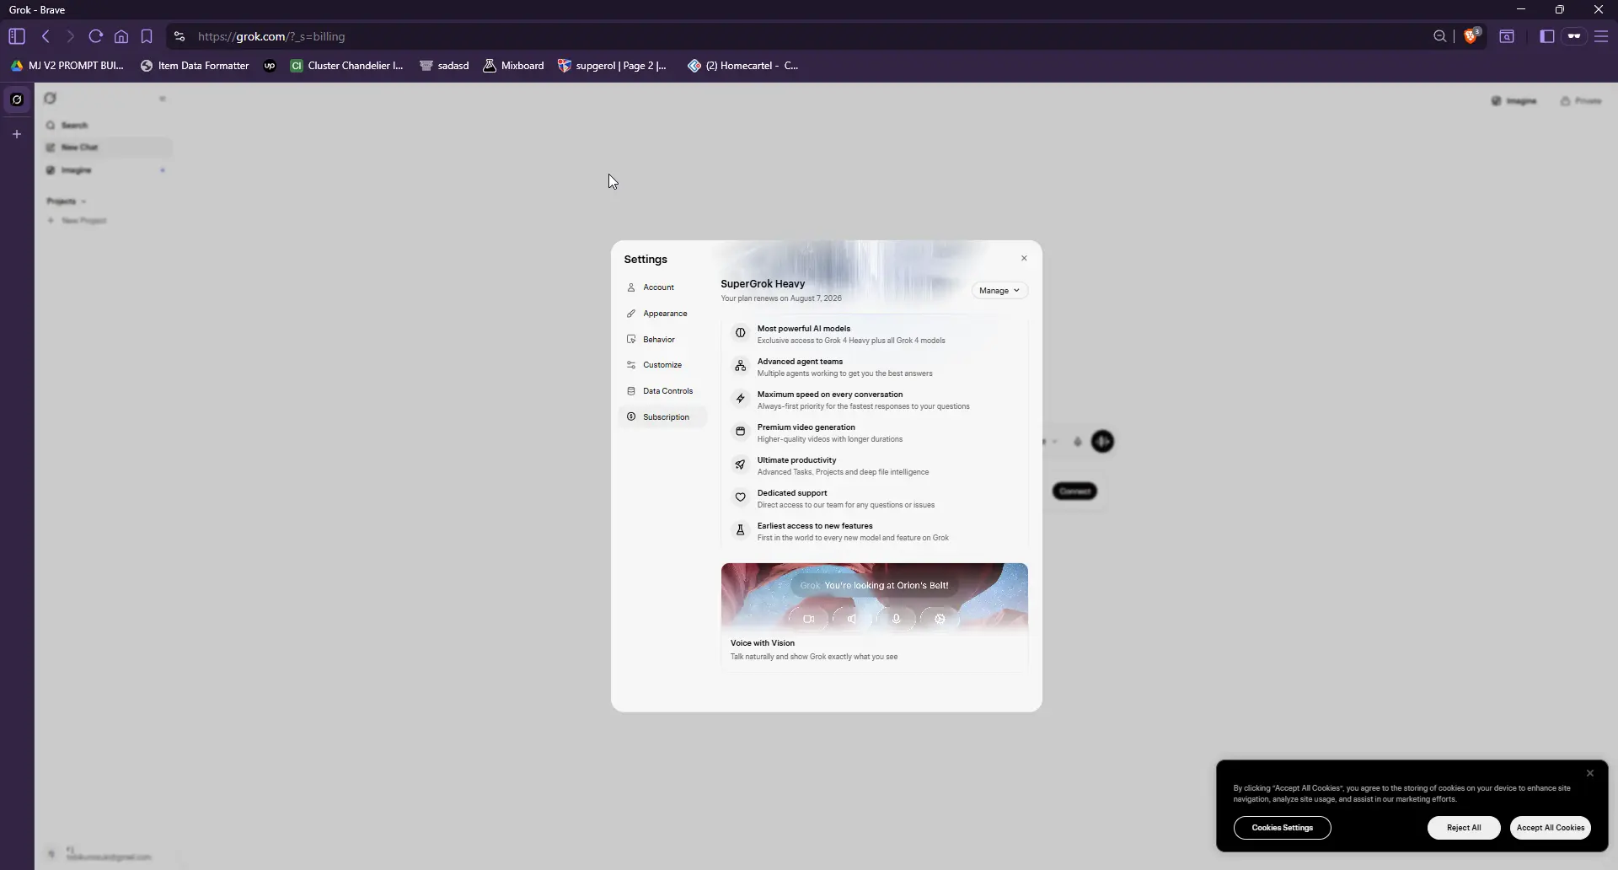The width and height of the screenshot is (1618, 870).
Task: Click the zoom-out magnifier in address bar
Action: pos(1440,36)
